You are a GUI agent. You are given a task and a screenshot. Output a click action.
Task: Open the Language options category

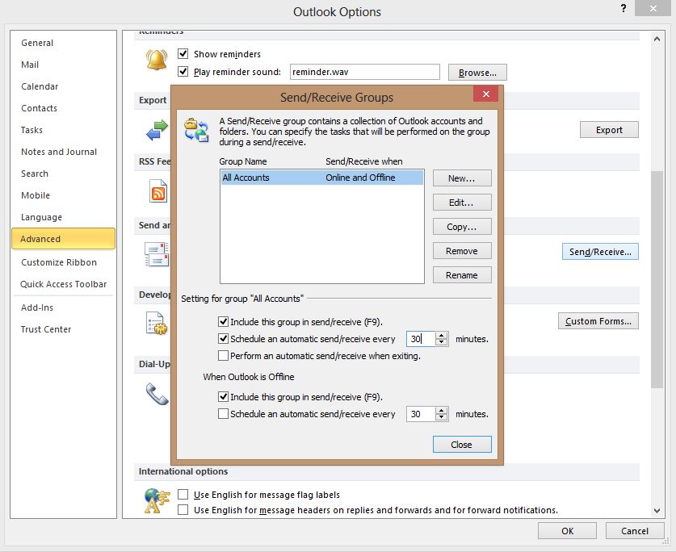(x=63, y=217)
